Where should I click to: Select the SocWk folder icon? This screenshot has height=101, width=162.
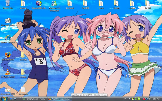tap(116, 5)
